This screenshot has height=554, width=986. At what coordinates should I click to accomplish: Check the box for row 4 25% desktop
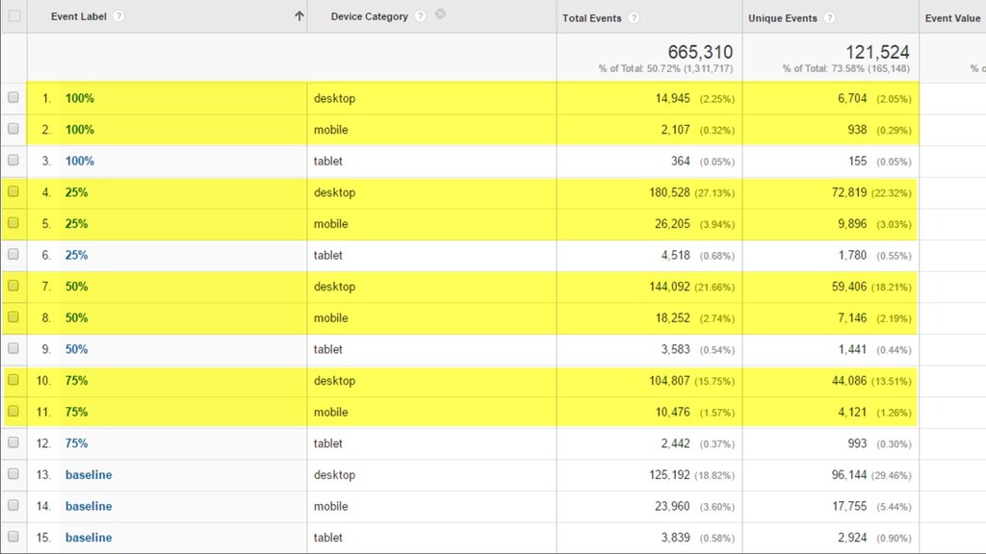13,191
